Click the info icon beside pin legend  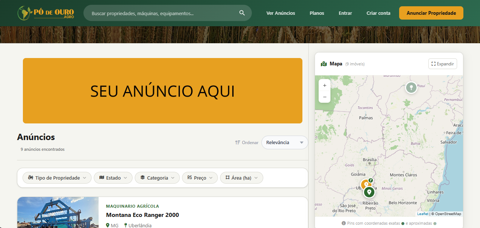(344, 223)
